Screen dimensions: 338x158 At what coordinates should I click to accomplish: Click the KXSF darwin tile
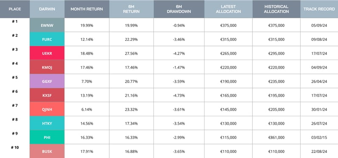click(47, 95)
